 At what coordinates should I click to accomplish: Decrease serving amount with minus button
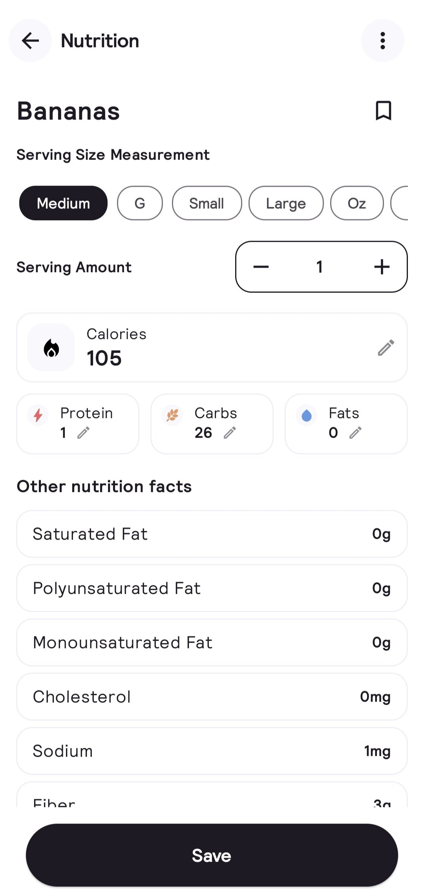point(261,267)
